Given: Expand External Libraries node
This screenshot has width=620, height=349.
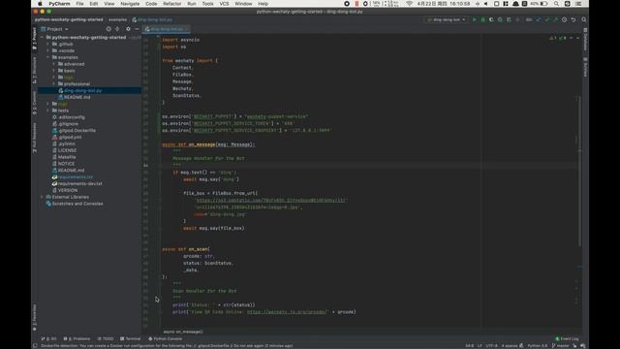Looking at the screenshot, I should 43,197.
